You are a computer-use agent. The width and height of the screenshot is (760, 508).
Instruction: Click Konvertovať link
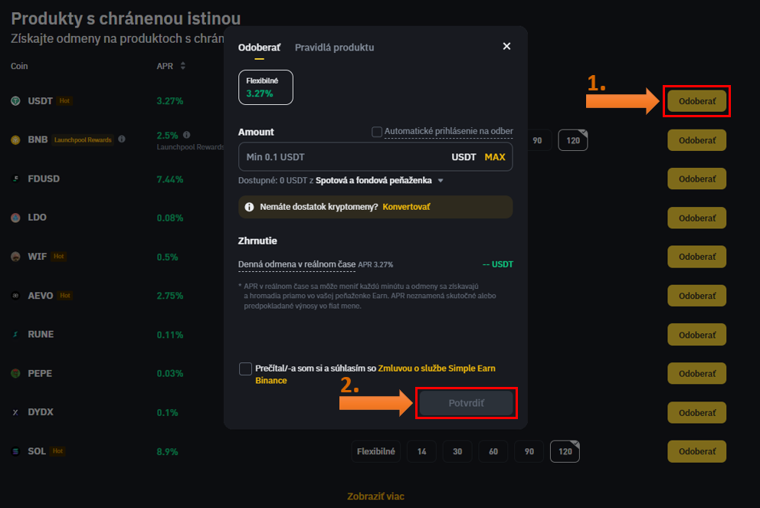(406, 207)
